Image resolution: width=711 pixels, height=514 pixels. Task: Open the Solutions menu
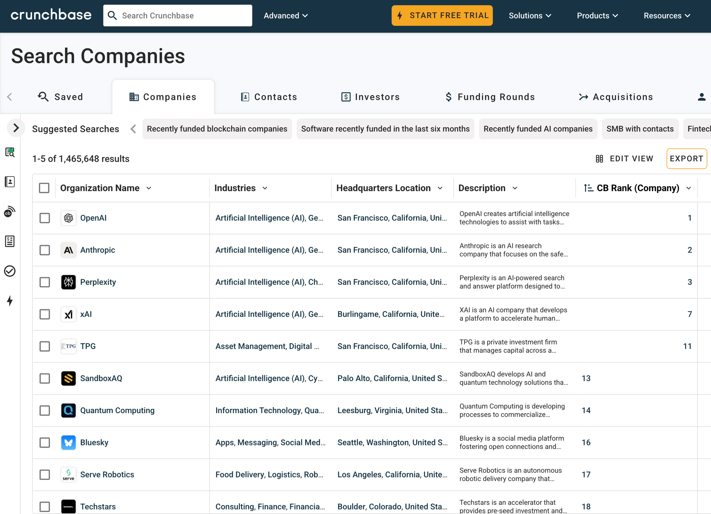click(x=530, y=16)
